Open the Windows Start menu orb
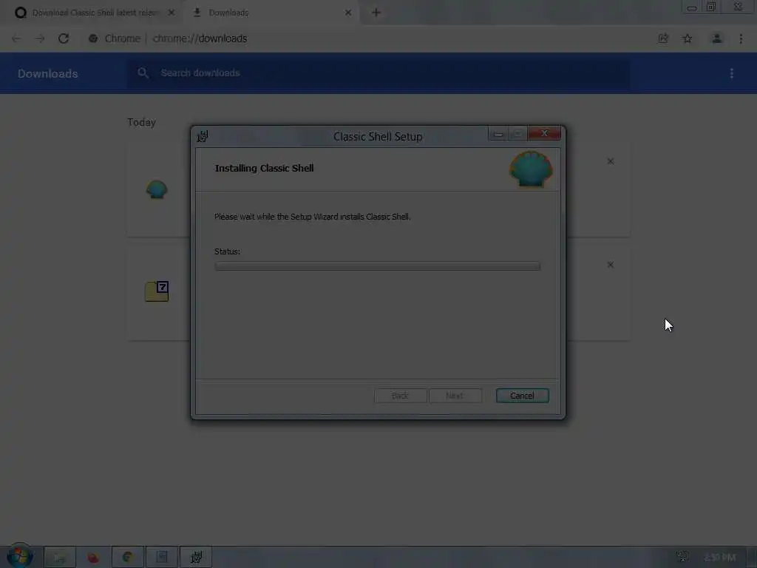Image resolution: width=757 pixels, height=568 pixels. (20, 556)
